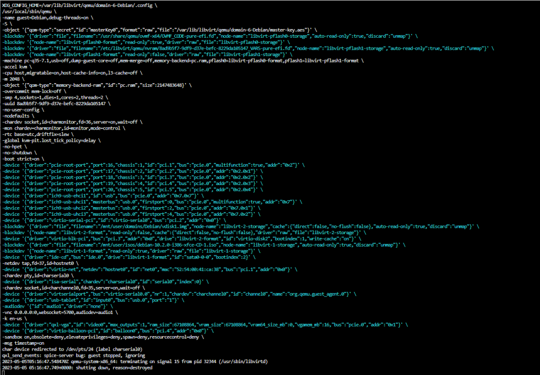Click the '-netdev tap,fd=37' line
Viewport: 540px width, 375px height.
click(40, 263)
